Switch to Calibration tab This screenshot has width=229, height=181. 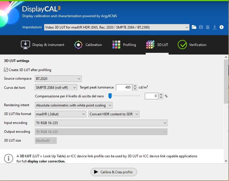click(88, 45)
